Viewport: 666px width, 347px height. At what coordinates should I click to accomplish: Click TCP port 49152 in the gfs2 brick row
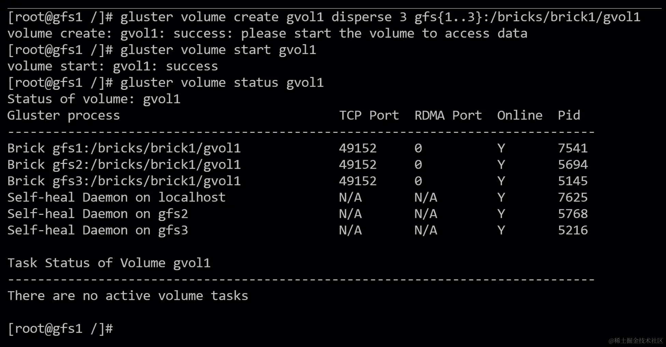[x=358, y=165]
